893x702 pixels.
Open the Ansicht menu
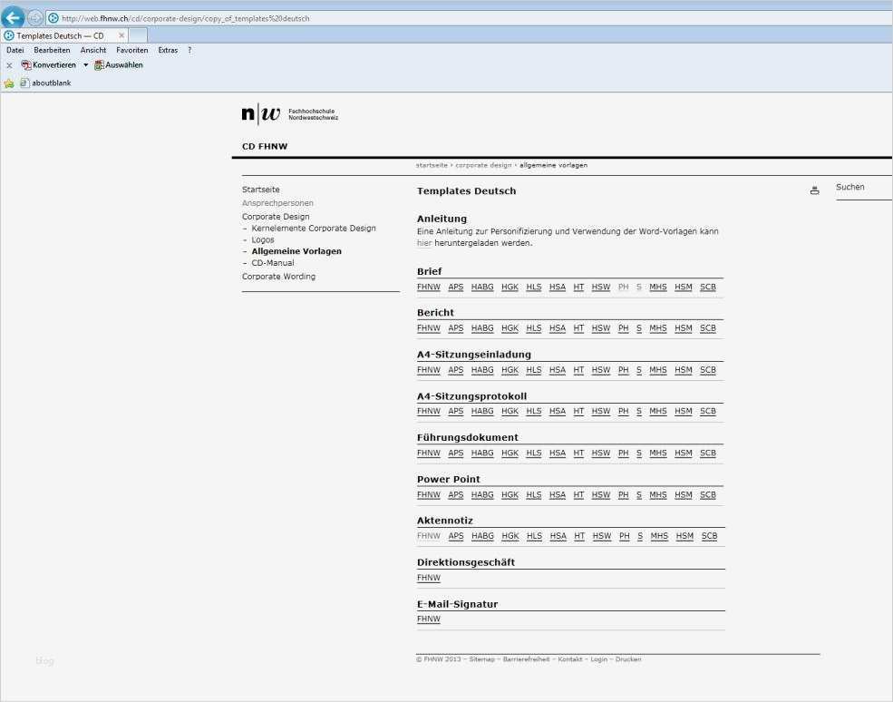point(93,50)
